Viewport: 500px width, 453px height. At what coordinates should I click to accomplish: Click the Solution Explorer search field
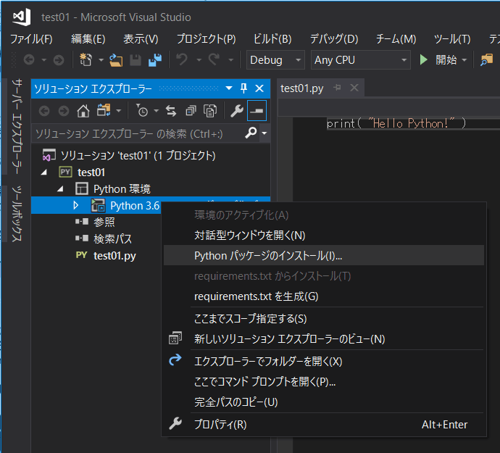(x=138, y=133)
